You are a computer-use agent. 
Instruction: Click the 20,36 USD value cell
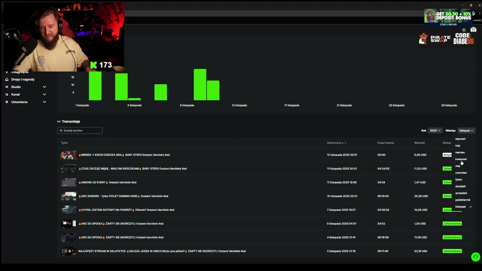[x=421, y=196]
